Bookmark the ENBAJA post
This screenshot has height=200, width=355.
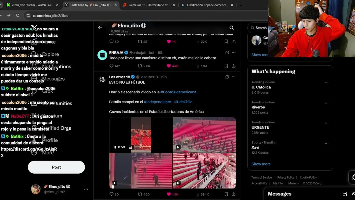tap(226, 66)
